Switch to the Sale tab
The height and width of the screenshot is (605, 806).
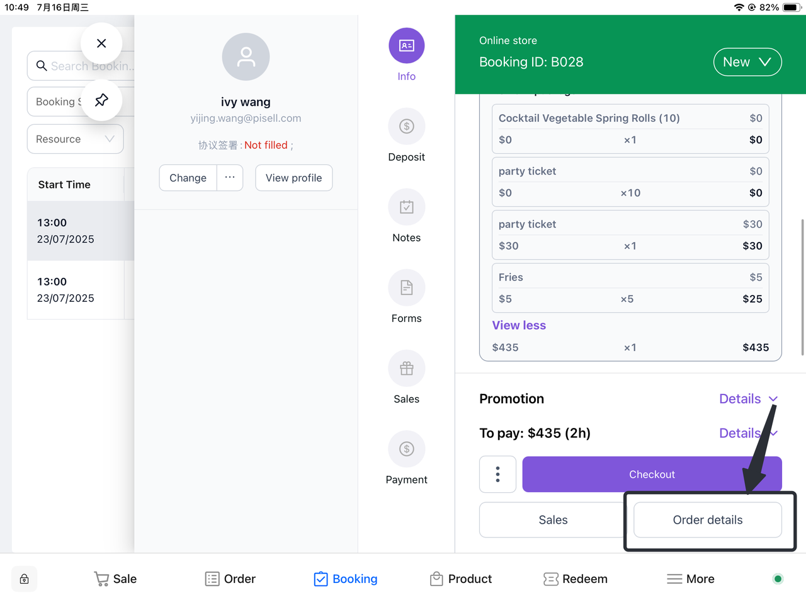(x=115, y=579)
